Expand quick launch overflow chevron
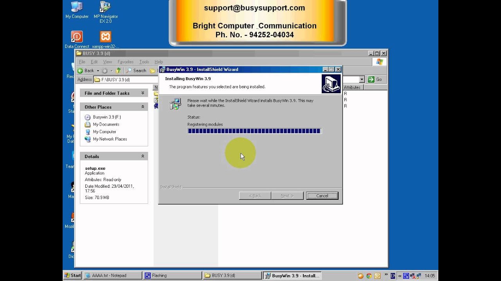Viewport: 501px width, 281px height. [x=386, y=275]
